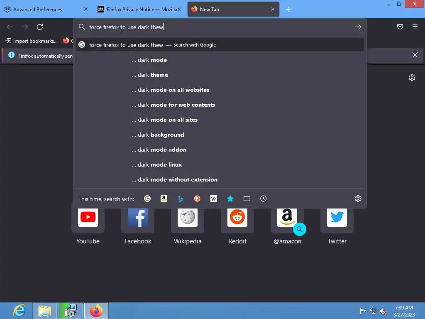This screenshot has width=425, height=319.
Task: Close the Firefox Privacy Notice tab
Action: pyautogui.click(x=179, y=9)
